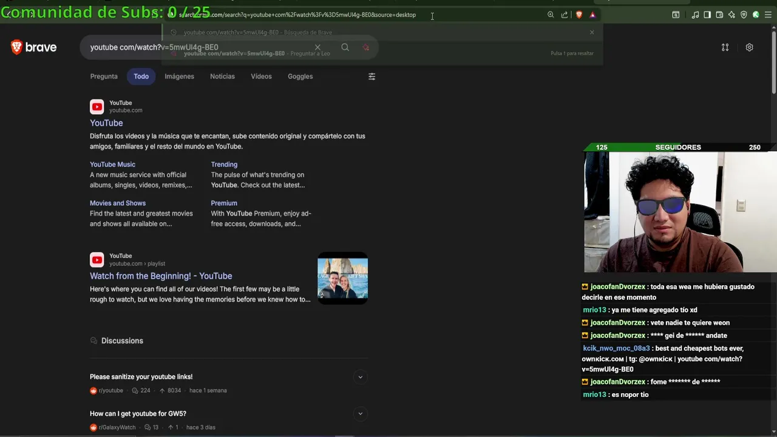Click the streamer webcam video overlay
Viewport: 777px width, 437px height.
click(x=680, y=212)
